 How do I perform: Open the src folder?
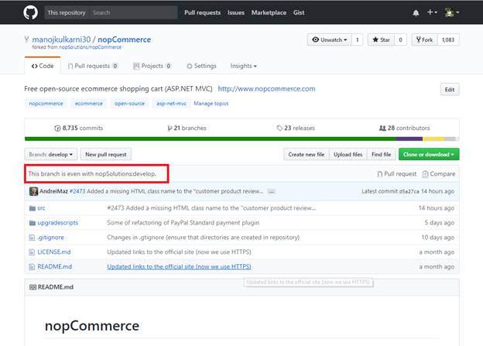[x=41, y=208]
